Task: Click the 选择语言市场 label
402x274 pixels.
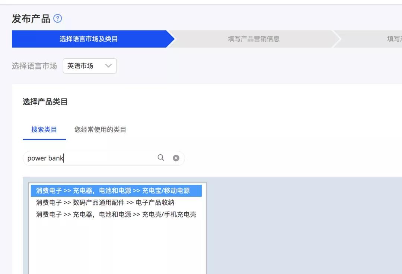Action: coord(34,66)
